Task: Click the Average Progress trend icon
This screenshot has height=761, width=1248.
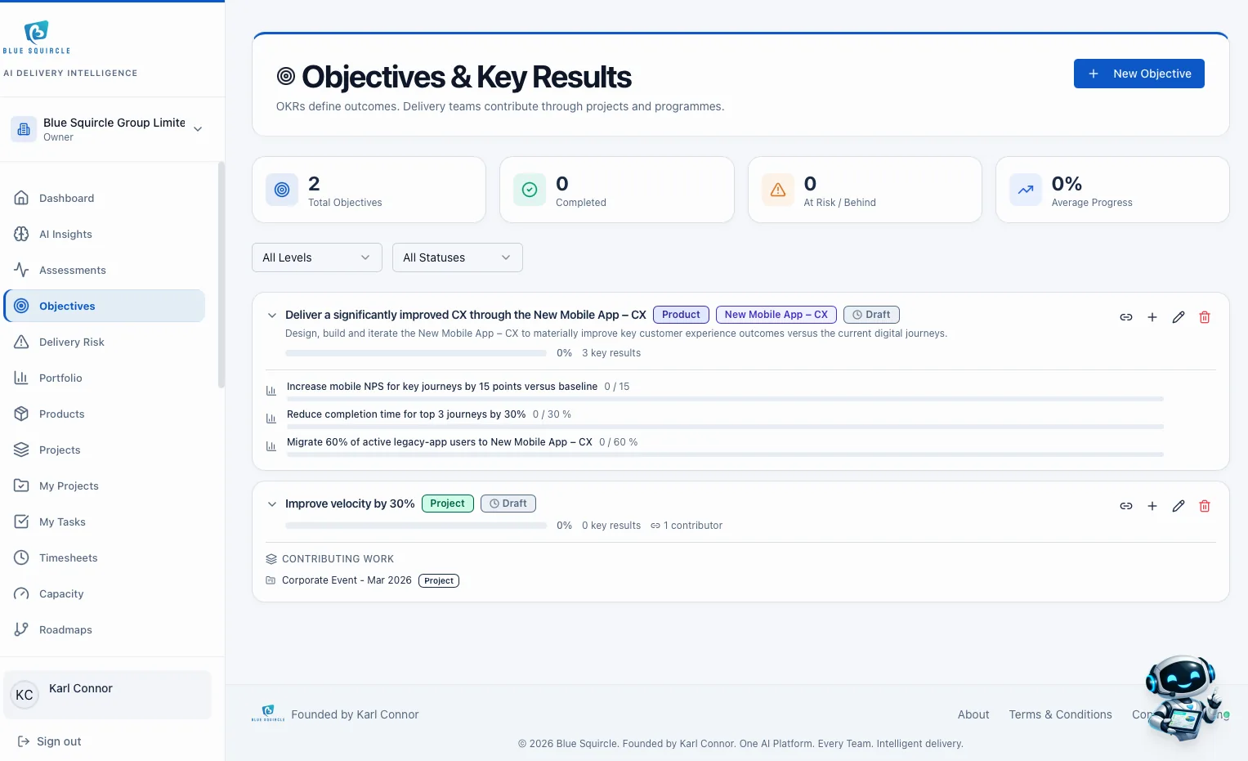Action: [x=1026, y=190]
